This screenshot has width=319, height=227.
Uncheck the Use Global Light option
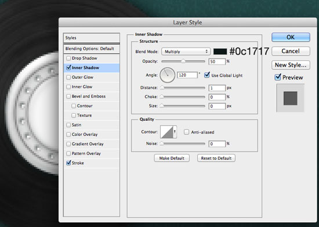click(x=207, y=75)
